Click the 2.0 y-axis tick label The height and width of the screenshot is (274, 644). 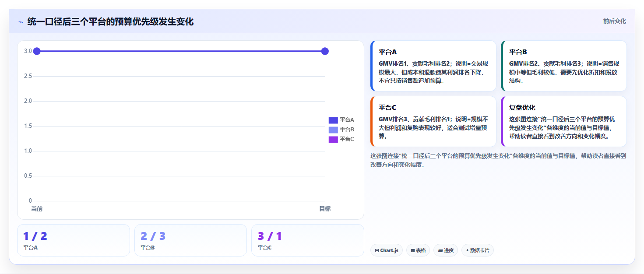click(x=28, y=101)
